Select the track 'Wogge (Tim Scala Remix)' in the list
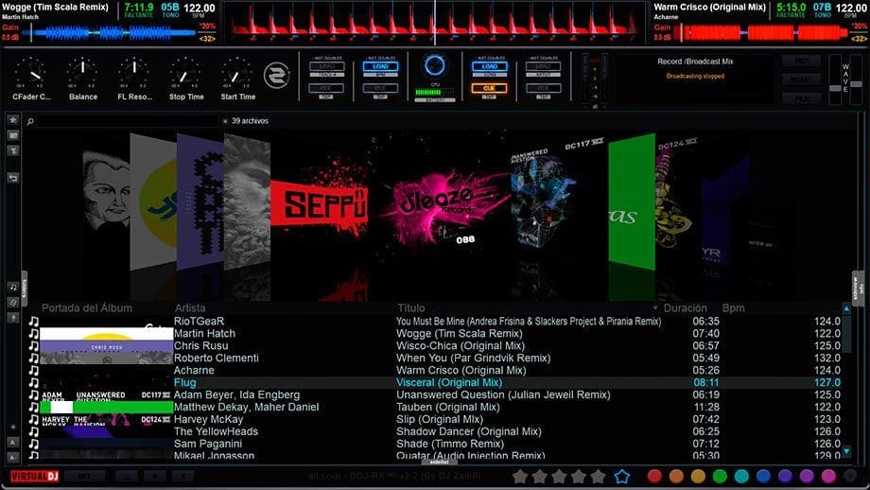Screen dimensions: 870x490 (460, 334)
